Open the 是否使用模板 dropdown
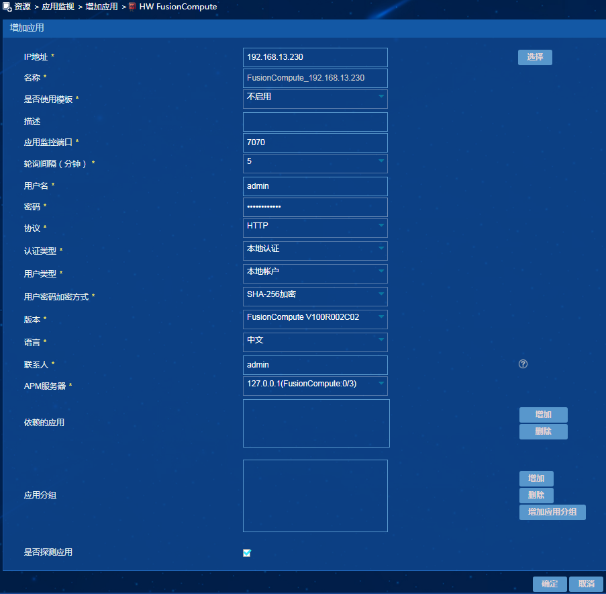The width and height of the screenshot is (606, 594). pos(315,99)
